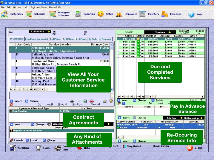Click the grid icon beside Show All
The width and height of the screenshot is (214, 160).
[105, 101]
